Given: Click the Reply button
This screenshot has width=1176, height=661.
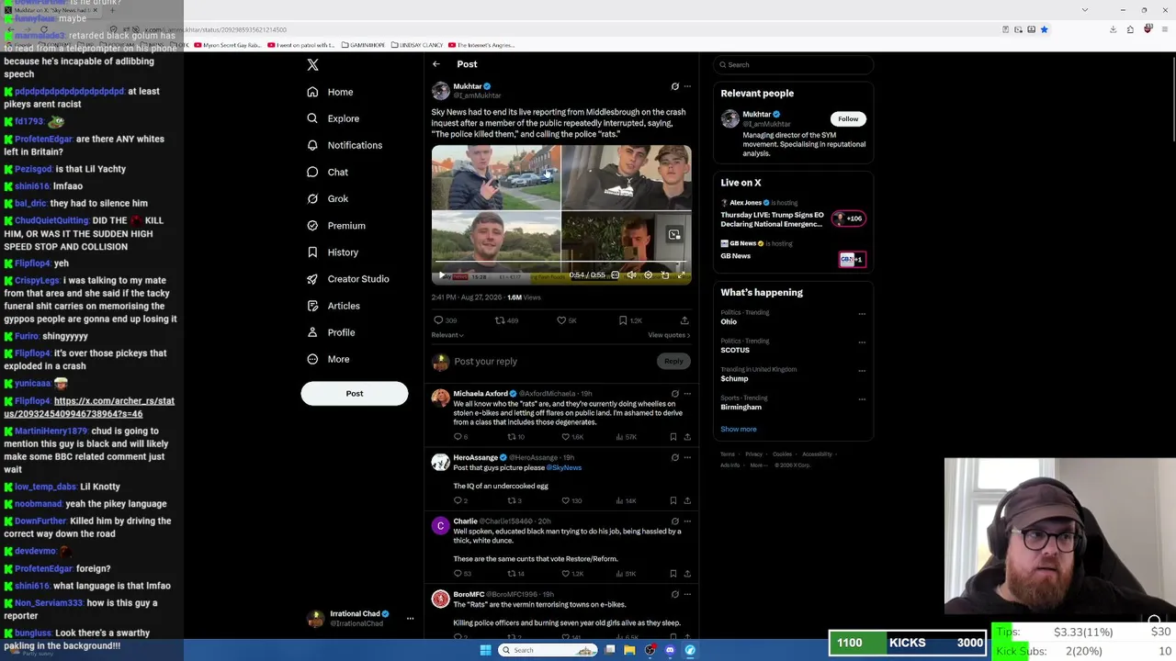Looking at the screenshot, I should [673, 362].
